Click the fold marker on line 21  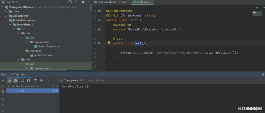105,57
